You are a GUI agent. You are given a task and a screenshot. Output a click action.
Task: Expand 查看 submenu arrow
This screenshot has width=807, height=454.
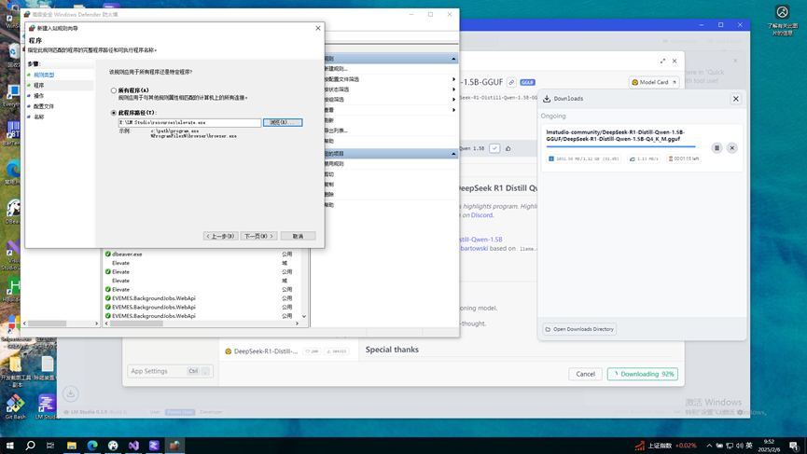point(453,110)
